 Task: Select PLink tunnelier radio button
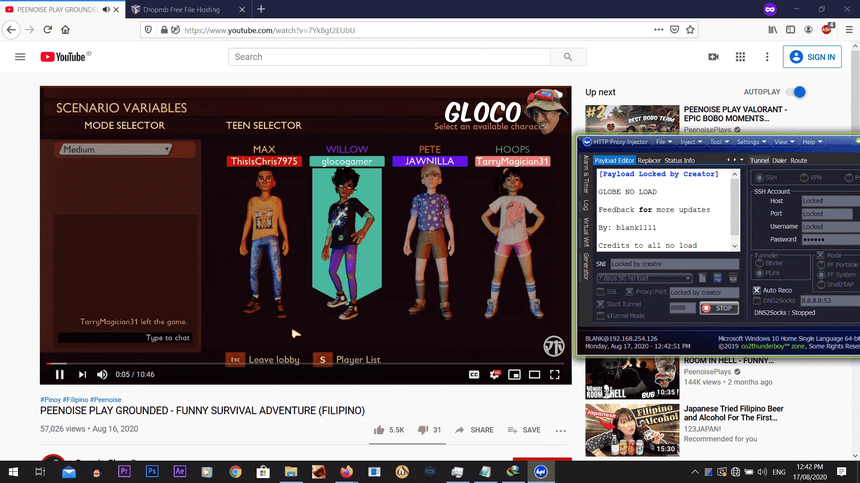(x=759, y=273)
